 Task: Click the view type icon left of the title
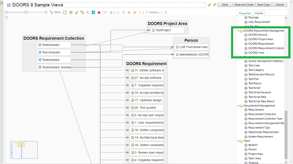pyautogui.click(x=9, y=5)
